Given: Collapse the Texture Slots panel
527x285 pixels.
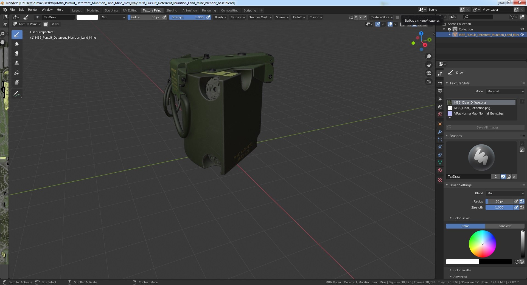Looking at the screenshot, I should [459, 83].
